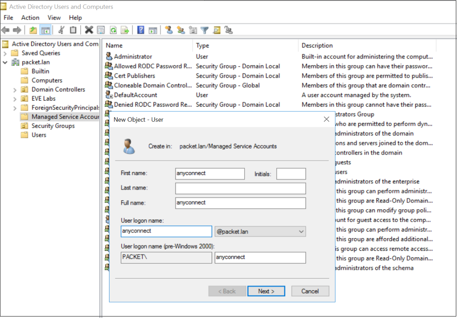Click the Find objects toolbar icon
Screen dimensions: 457x318
coord(217,30)
